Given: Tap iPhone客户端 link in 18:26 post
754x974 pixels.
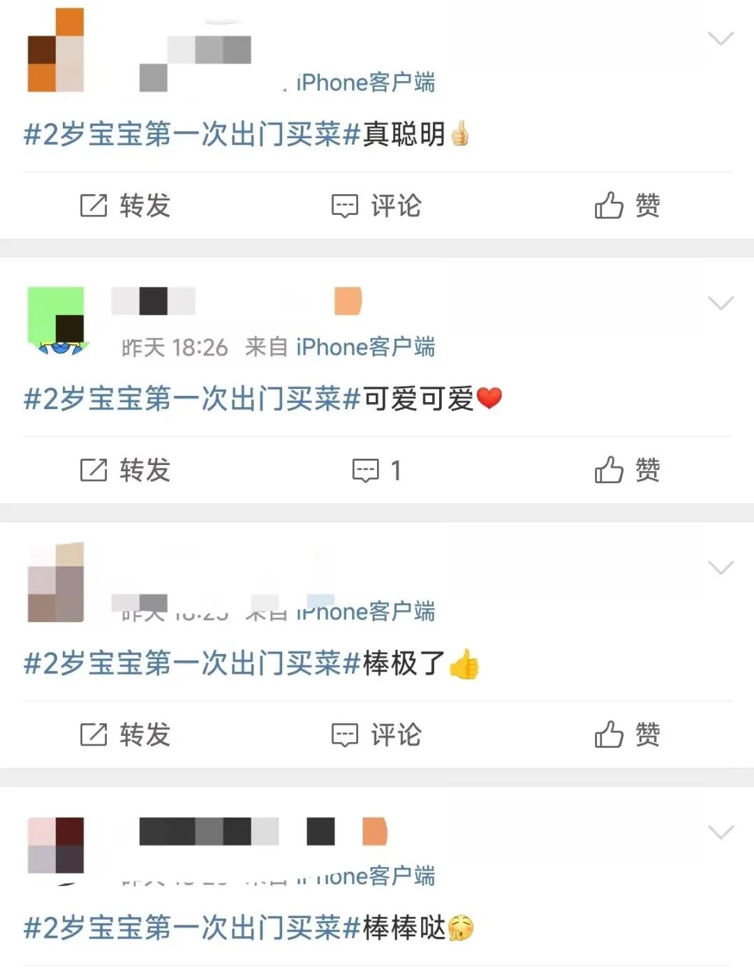Looking at the screenshot, I should [x=365, y=346].
